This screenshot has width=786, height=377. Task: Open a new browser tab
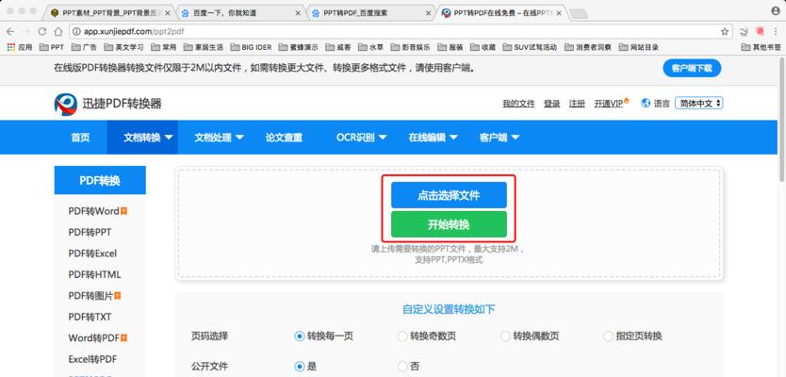pyautogui.click(x=579, y=14)
